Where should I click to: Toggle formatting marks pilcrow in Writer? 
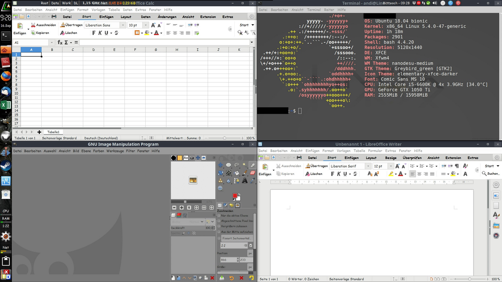tap(457, 166)
